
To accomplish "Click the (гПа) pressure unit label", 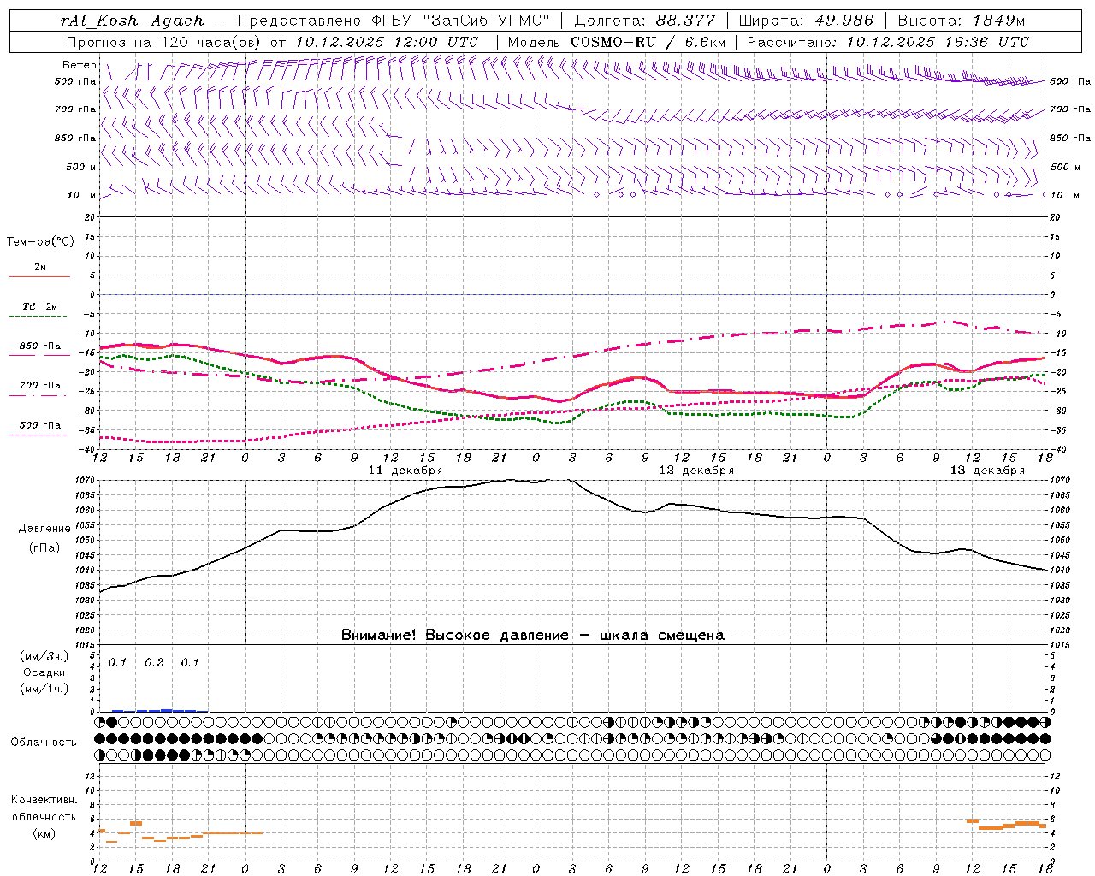I will tap(44, 548).
